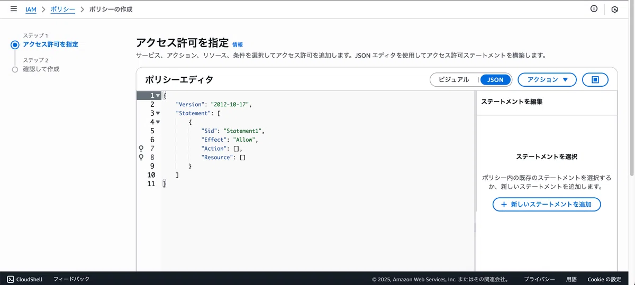635x285 pixels.
Task: Click ステートメントを編集 panel header
Action: [x=512, y=102]
